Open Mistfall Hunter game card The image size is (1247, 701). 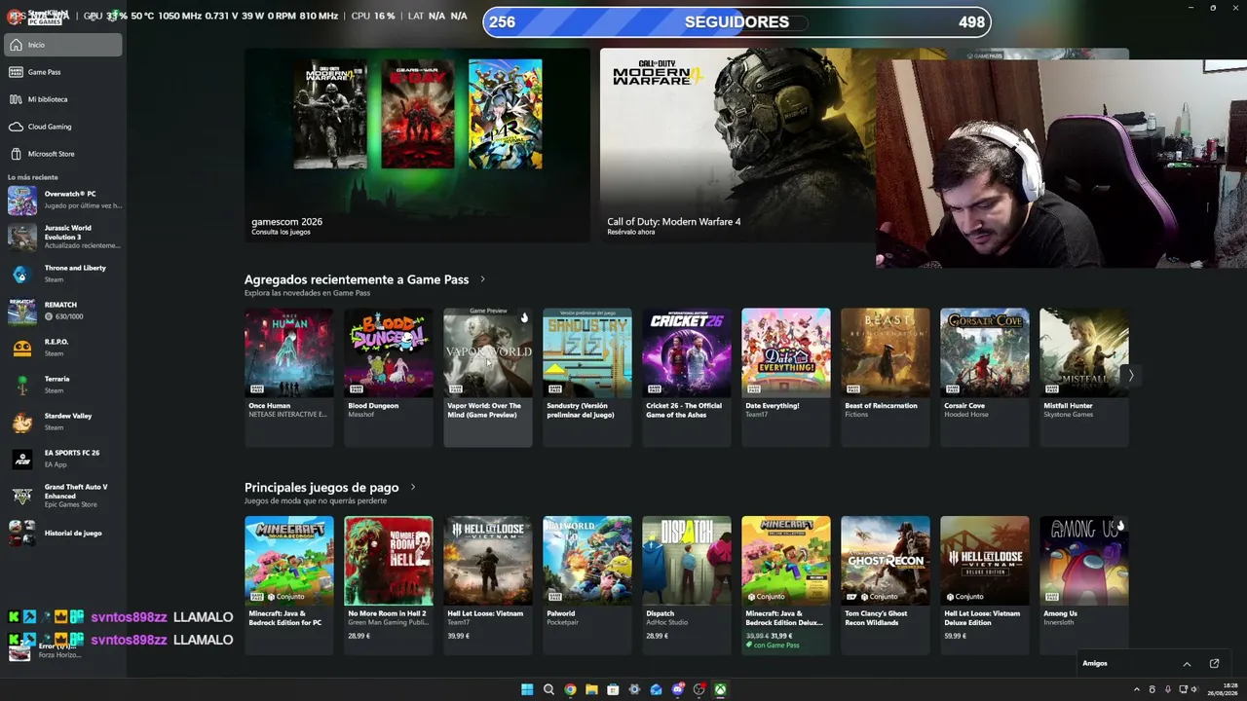click(1084, 378)
